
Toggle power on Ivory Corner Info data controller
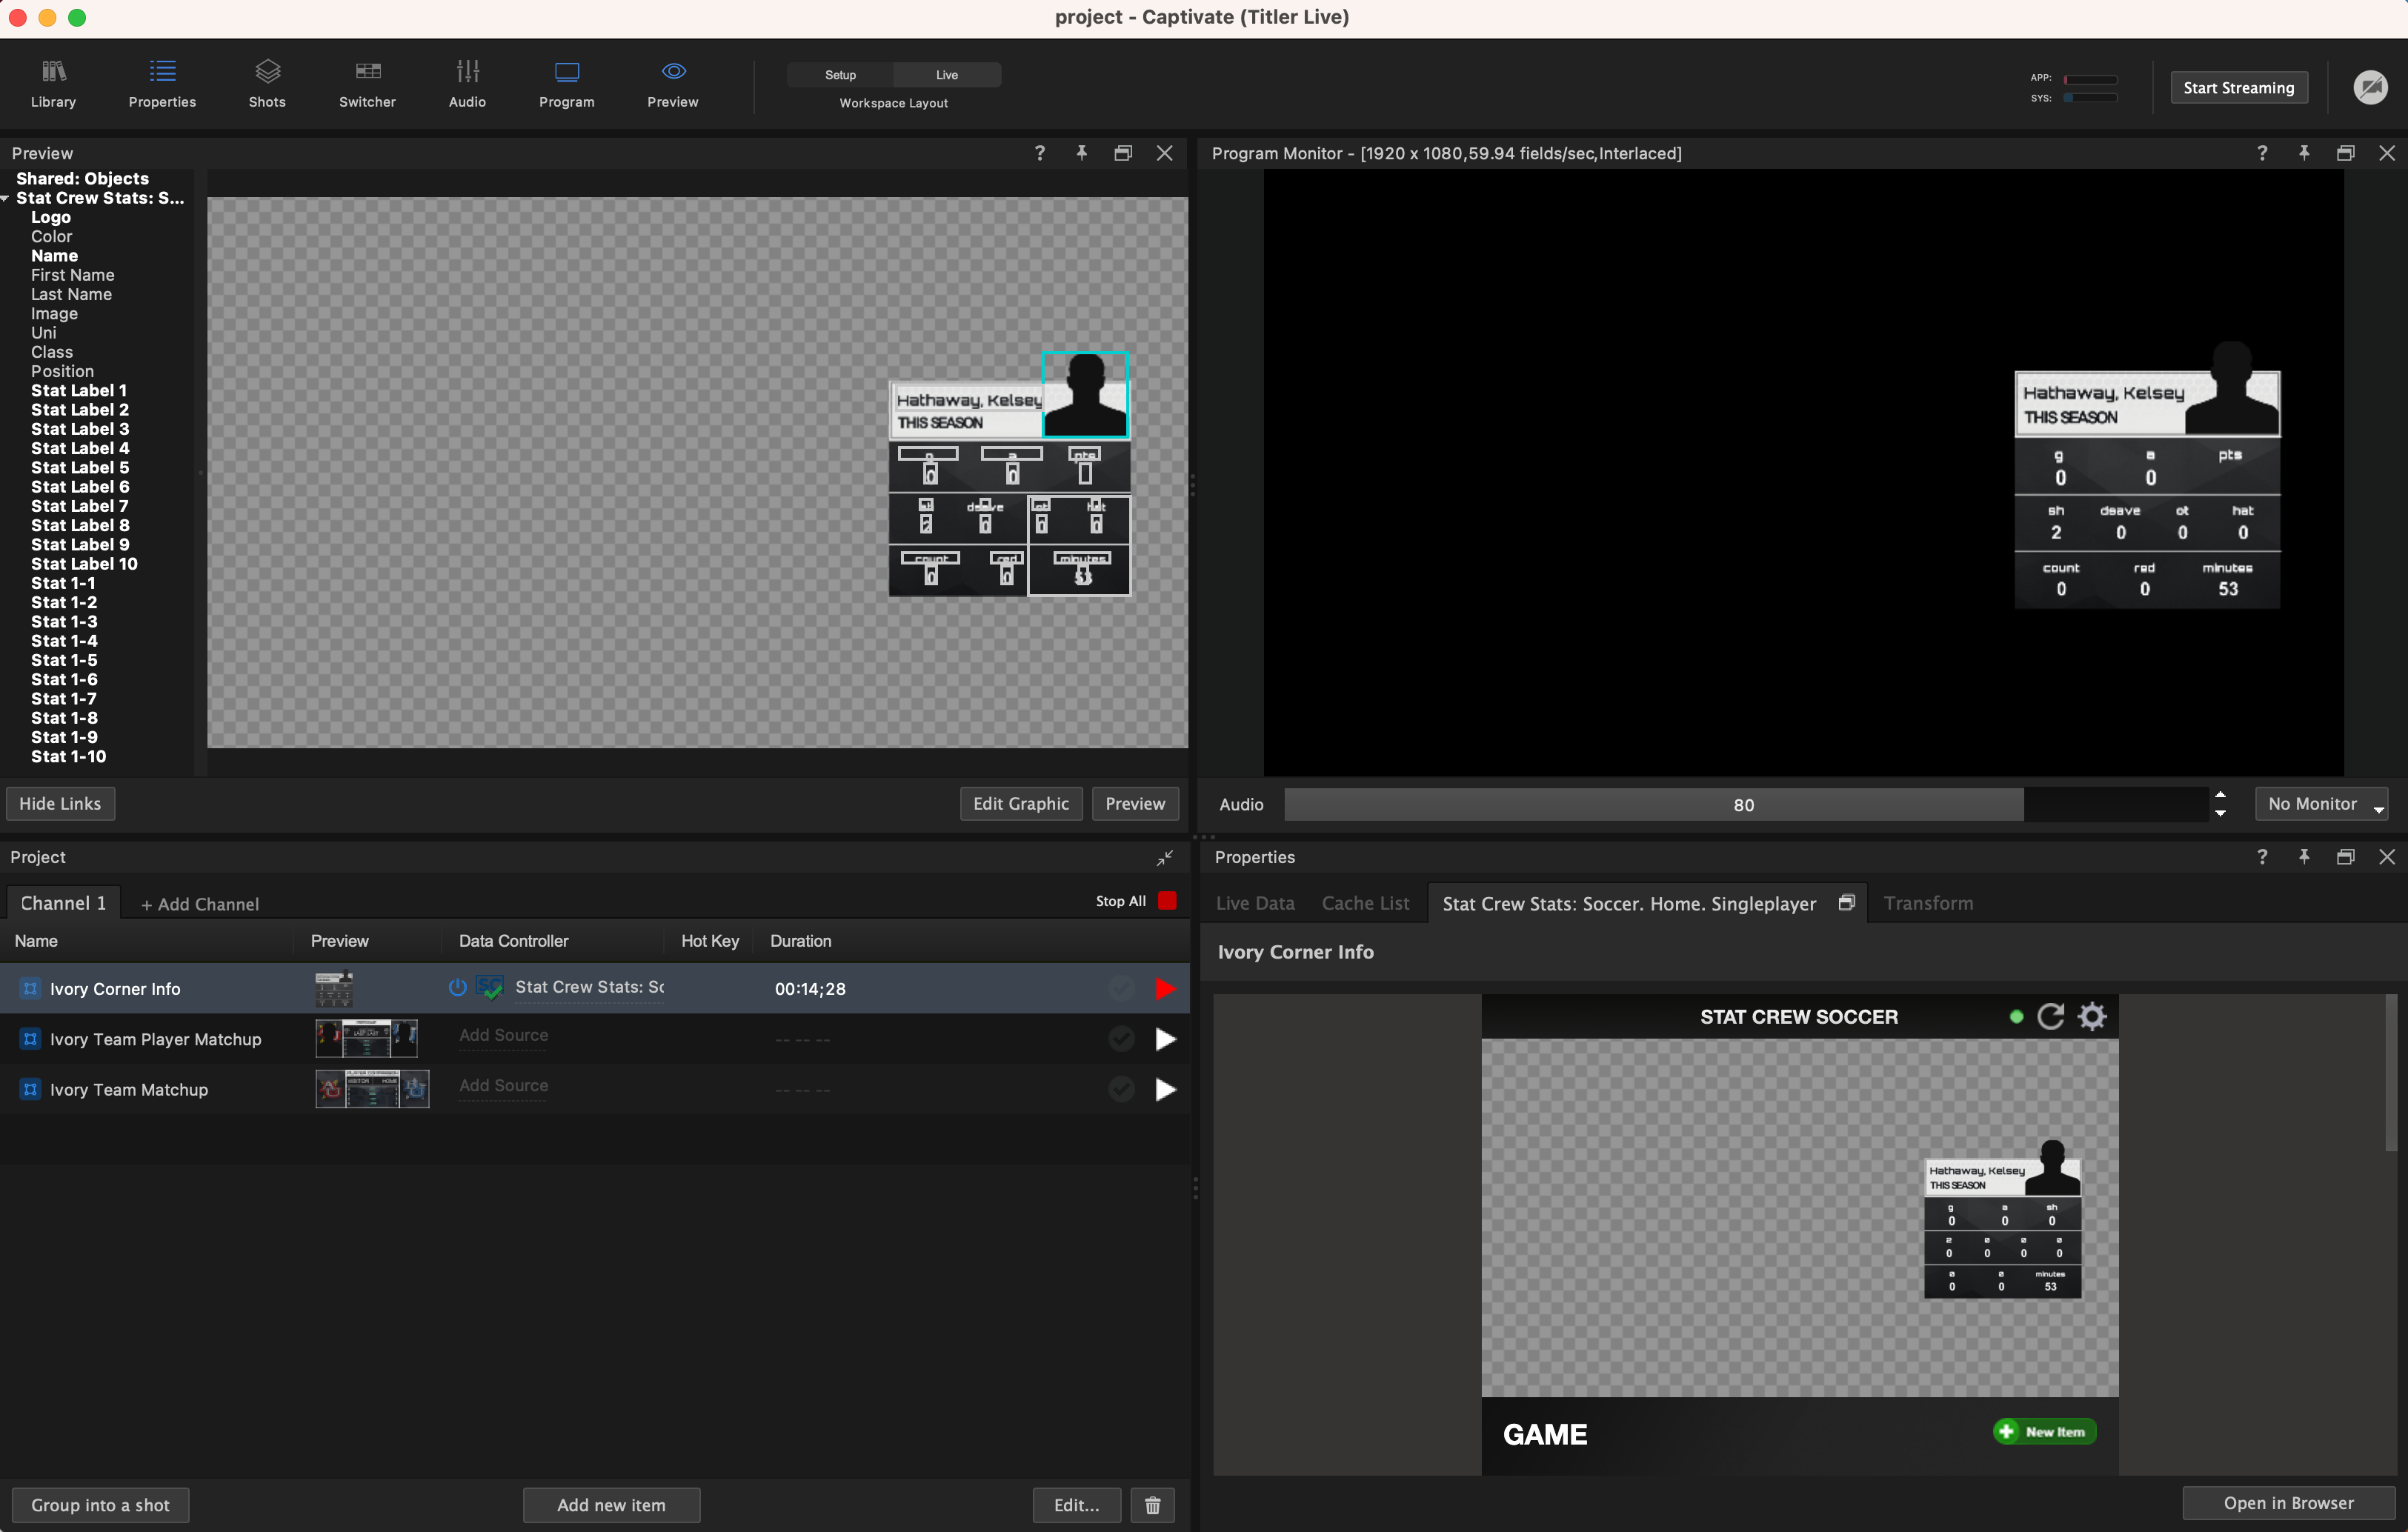tap(457, 988)
